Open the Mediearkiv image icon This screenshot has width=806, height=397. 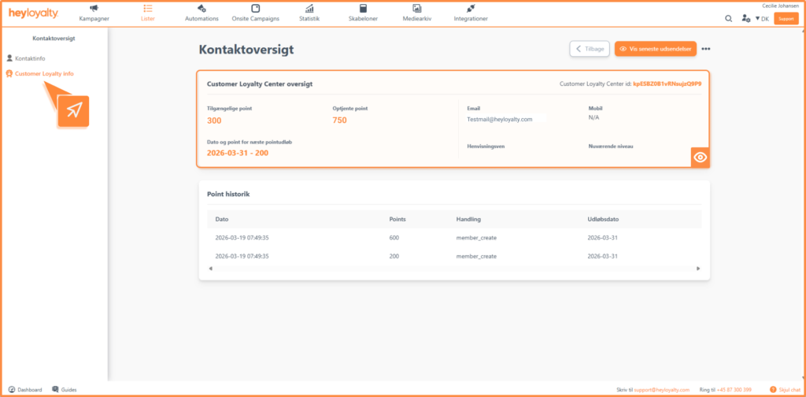point(417,8)
